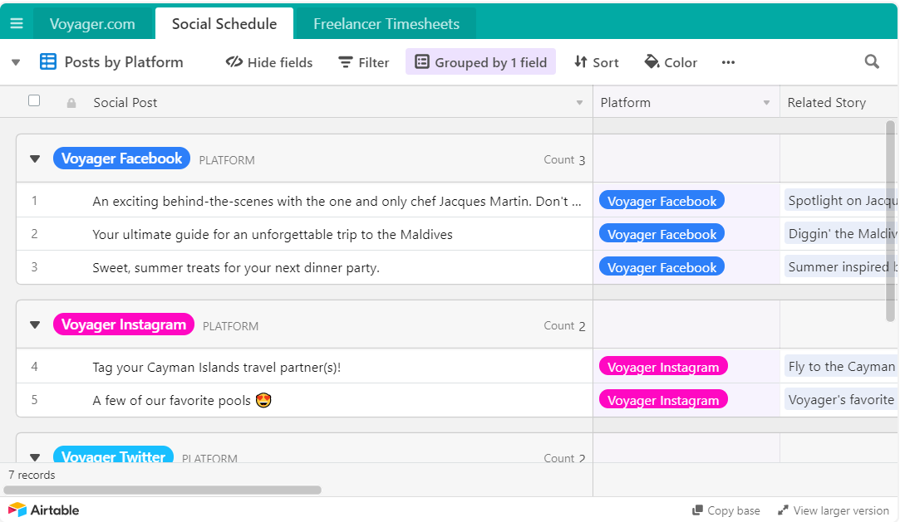Open the Social Post column dropdown arrow
Screen dimensions: 900x522
point(579,103)
